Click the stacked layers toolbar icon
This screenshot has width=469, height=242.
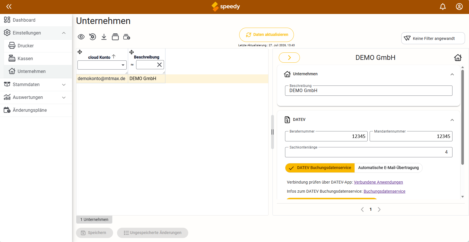pyautogui.click(x=115, y=37)
